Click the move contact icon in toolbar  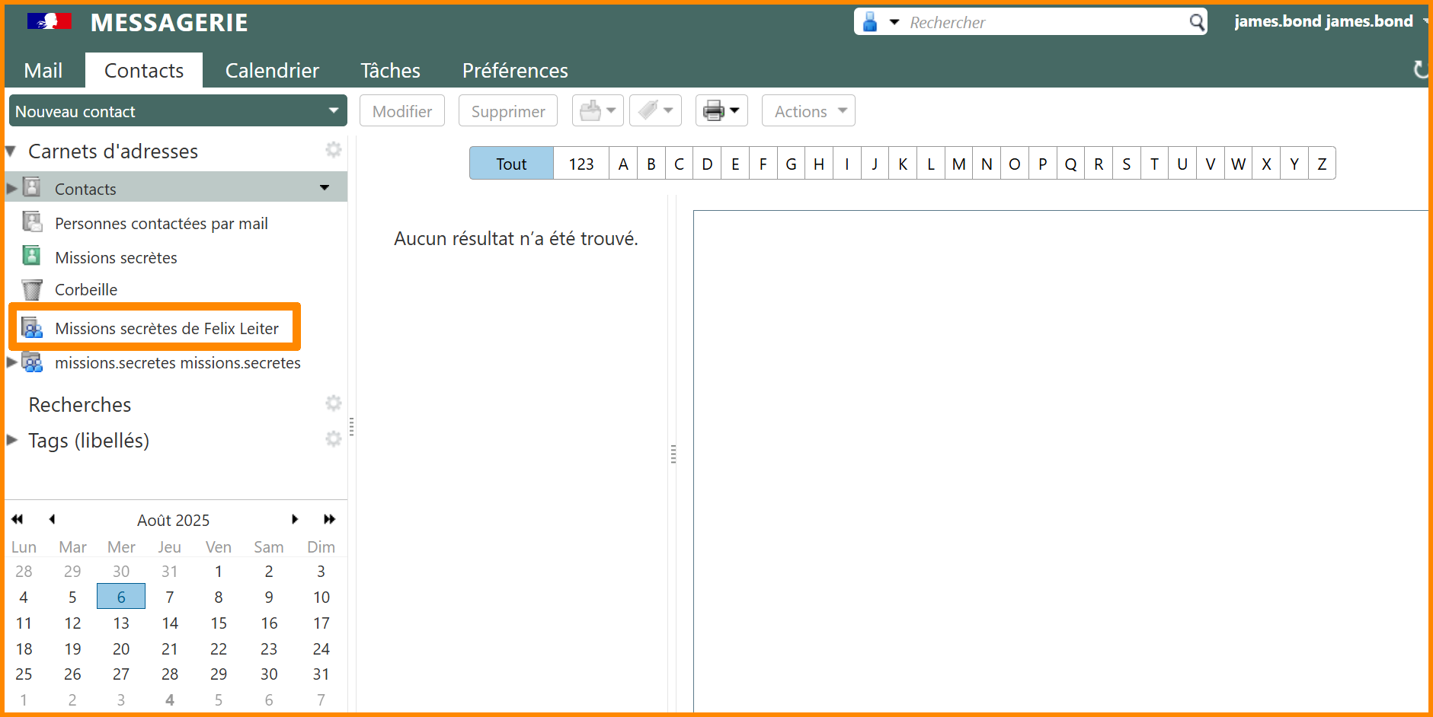590,111
